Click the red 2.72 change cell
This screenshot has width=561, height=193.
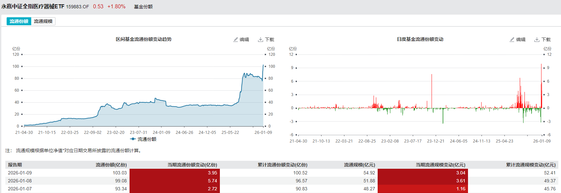[175, 189]
